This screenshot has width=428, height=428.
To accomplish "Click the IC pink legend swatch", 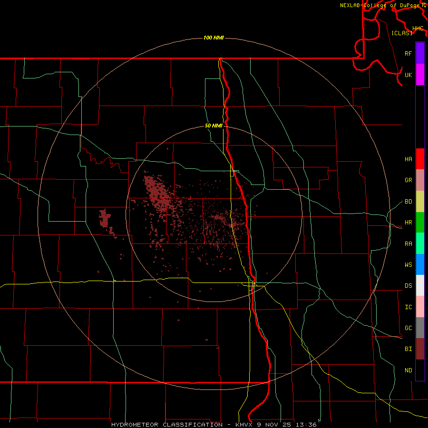I will click(x=420, y=307).
